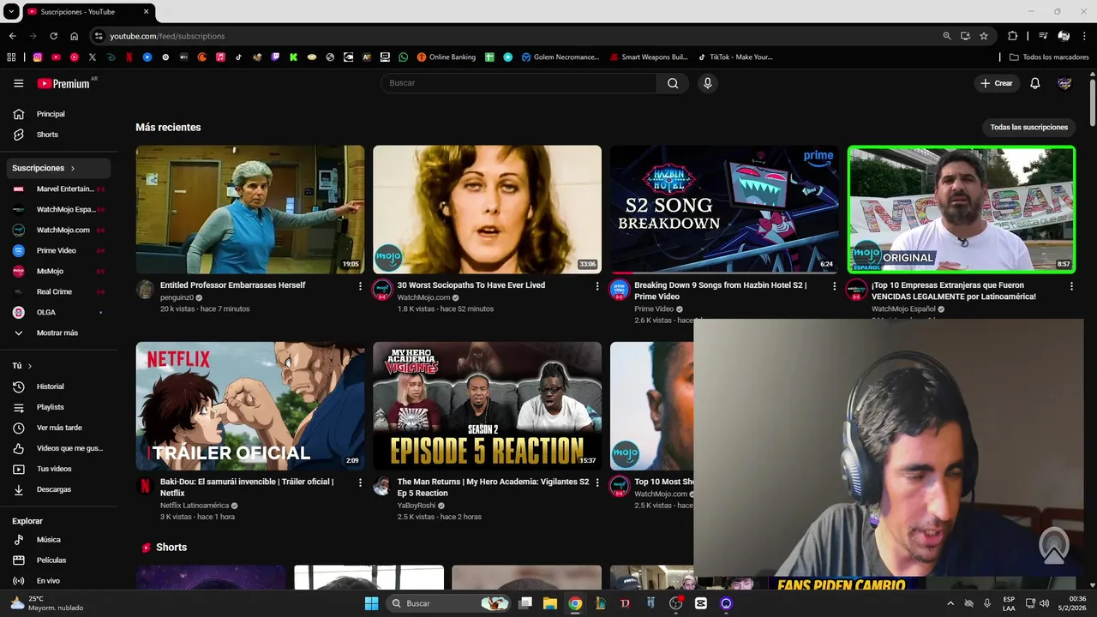
Task: Click the Windows Start button
Action: click(371, 603)
